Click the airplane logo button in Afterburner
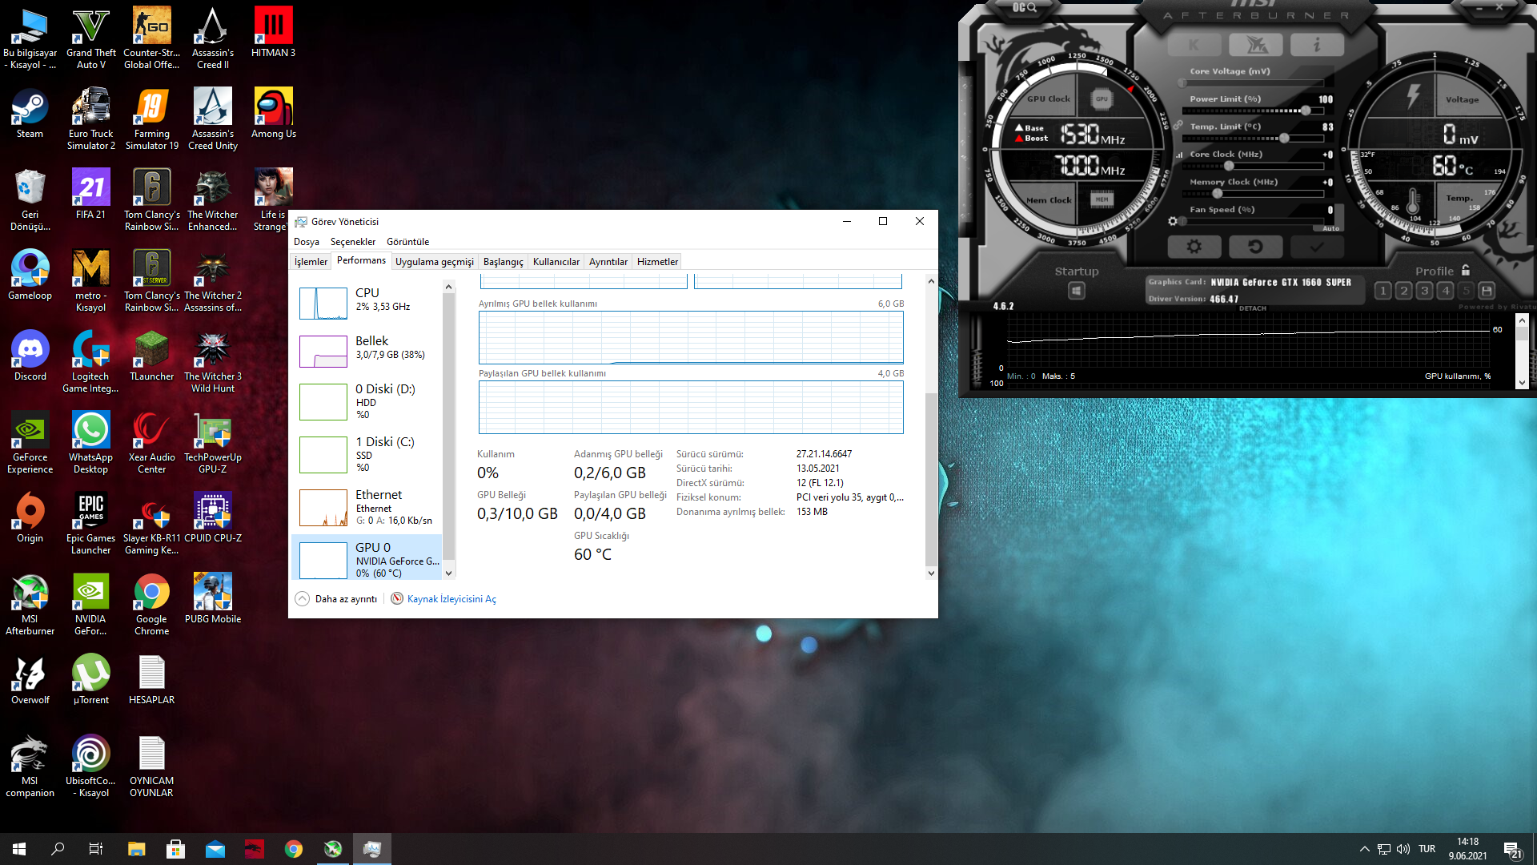Screen dimensions: 1537x865 (1255, 45)
